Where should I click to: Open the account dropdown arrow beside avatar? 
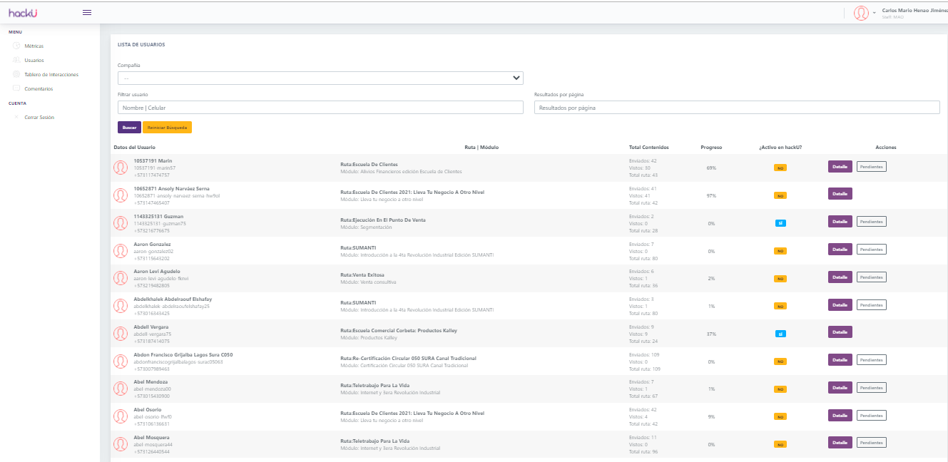pos(875,13)
